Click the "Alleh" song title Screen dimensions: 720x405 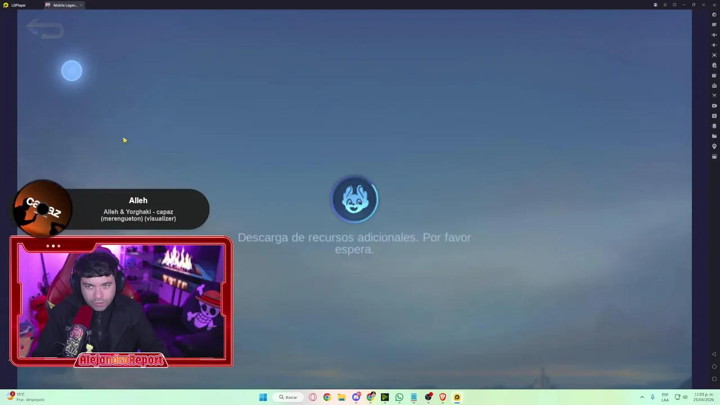coord(138,200)
